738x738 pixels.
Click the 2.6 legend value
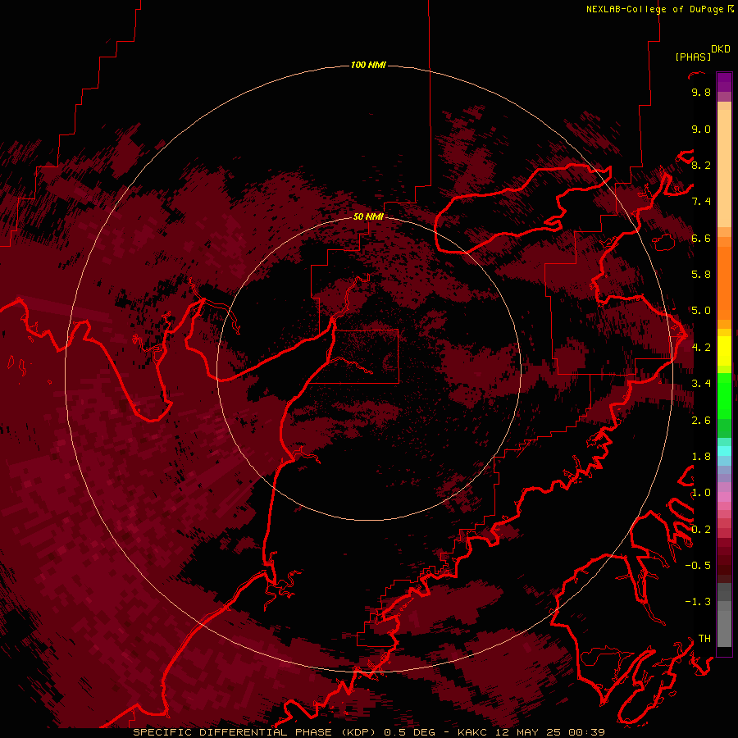coord(701,421)
